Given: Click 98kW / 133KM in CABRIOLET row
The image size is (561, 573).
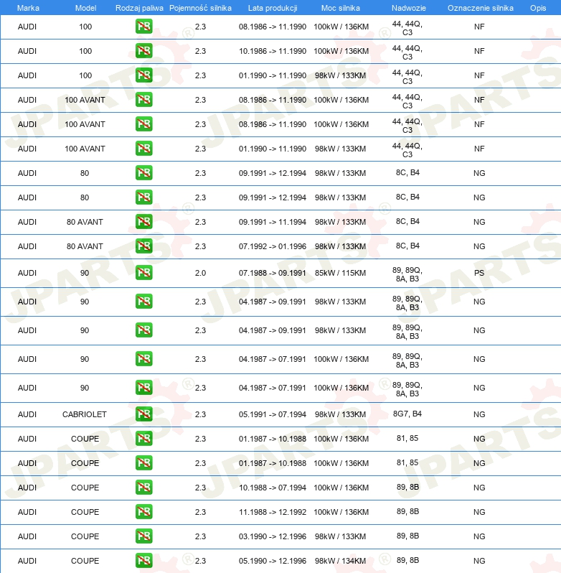Looking at the screenshot, I should click(x=340, y=414).
